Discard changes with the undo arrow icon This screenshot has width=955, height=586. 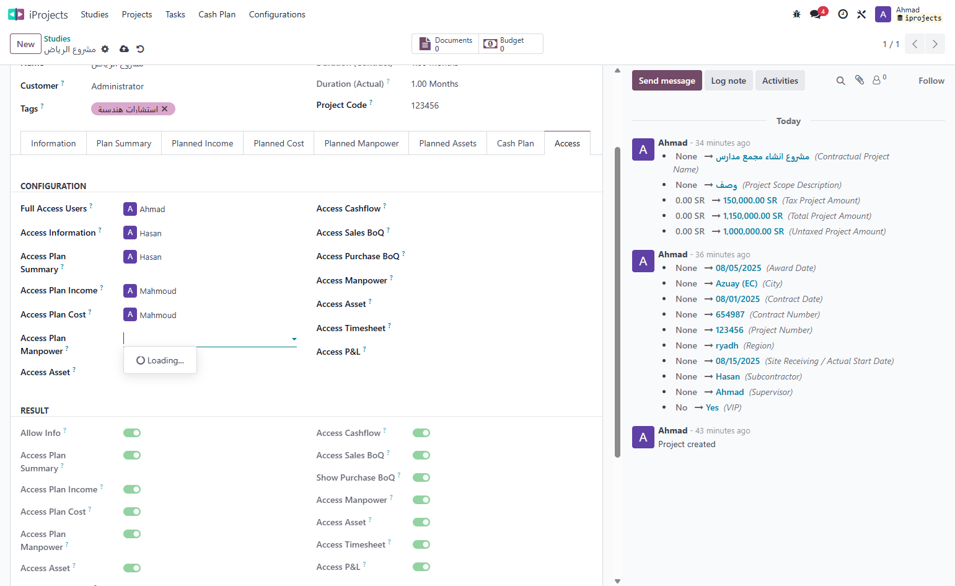tap(140, 49)
